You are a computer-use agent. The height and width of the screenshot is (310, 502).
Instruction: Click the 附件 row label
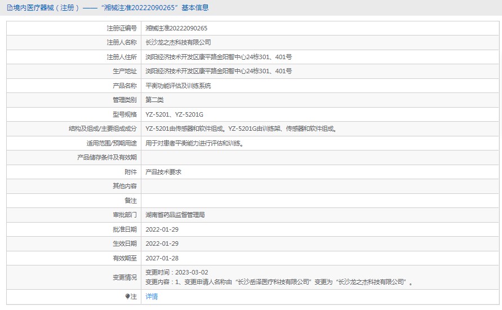point(131,172)
